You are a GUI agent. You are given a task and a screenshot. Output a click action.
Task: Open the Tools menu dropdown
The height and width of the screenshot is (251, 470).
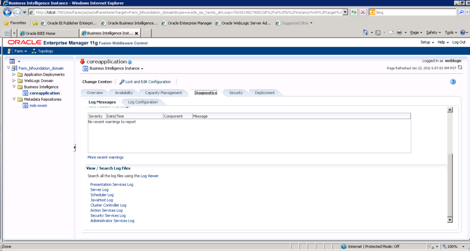(x=451, y=33)
